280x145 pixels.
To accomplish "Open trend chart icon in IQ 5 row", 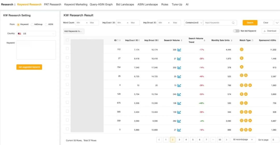I will tap(179, 130).
